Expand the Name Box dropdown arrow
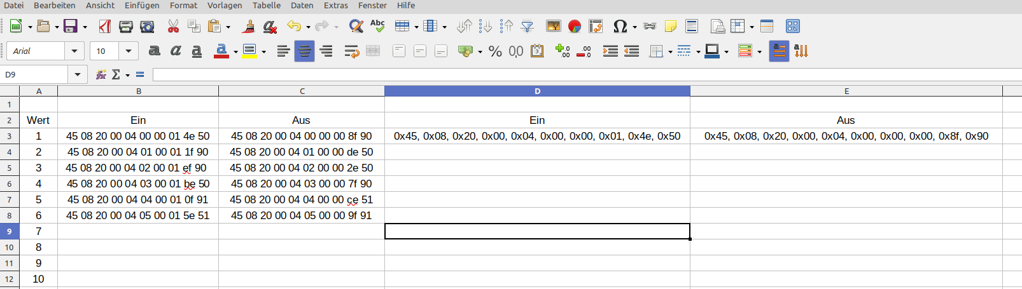 coord(78,75)
